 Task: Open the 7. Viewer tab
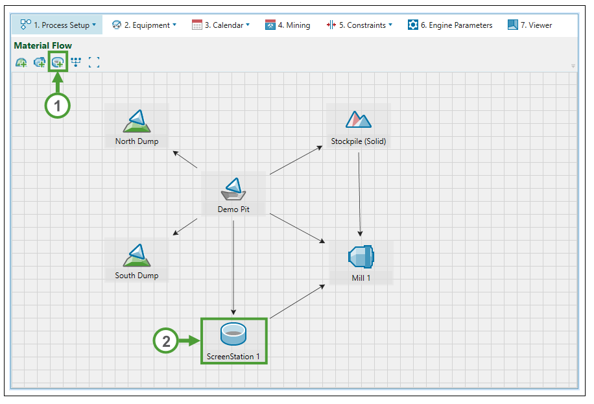pos(530,25)
